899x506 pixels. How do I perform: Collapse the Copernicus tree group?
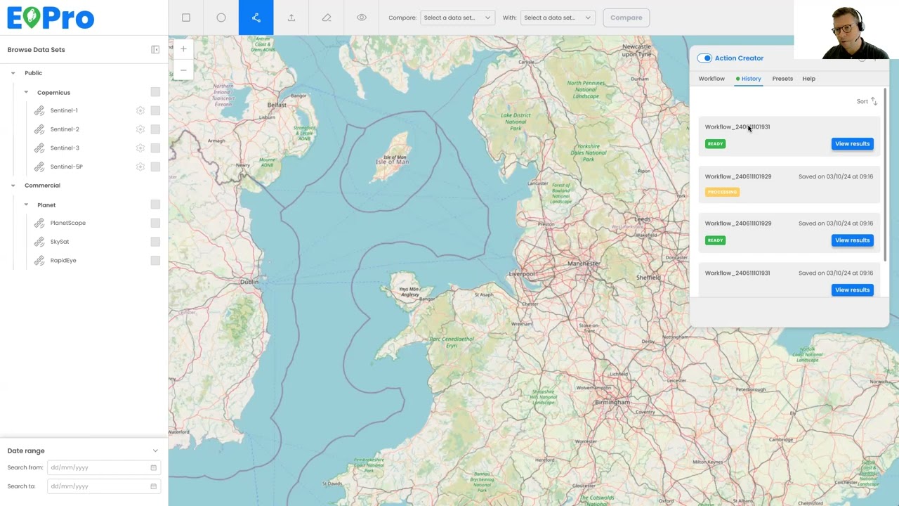(x=26, y=93)
